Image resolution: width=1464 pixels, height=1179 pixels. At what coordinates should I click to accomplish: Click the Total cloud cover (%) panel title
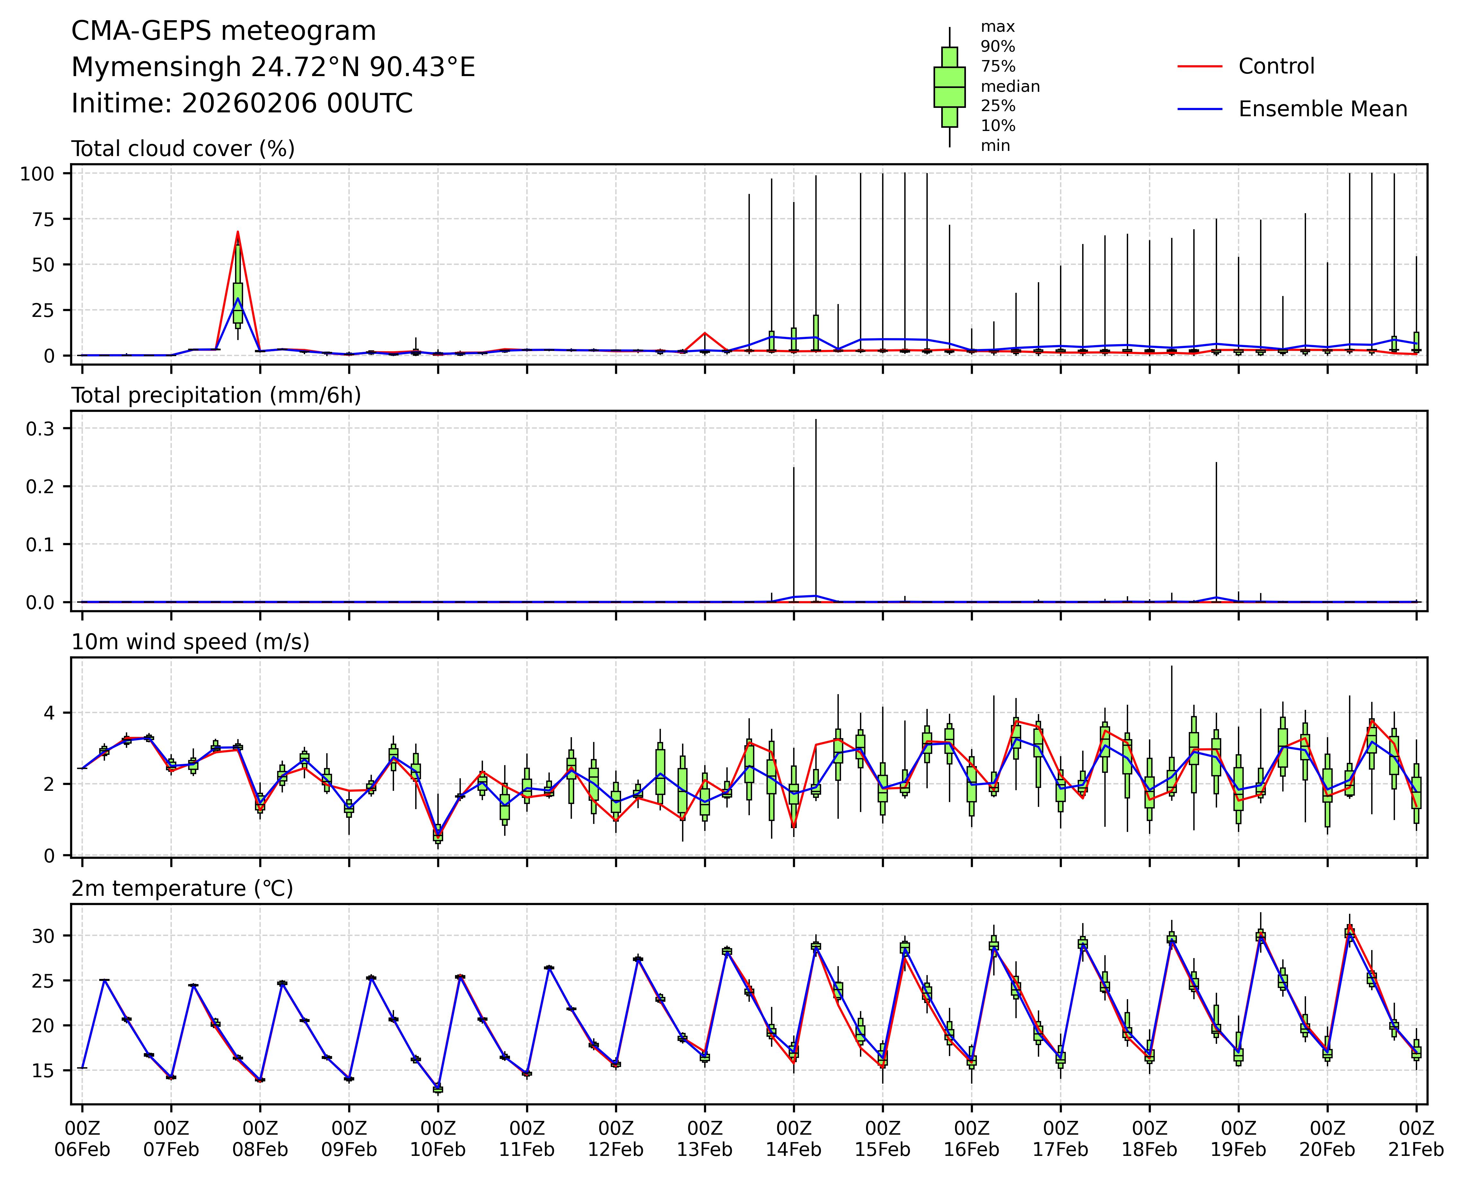click(x=183, y=149)
